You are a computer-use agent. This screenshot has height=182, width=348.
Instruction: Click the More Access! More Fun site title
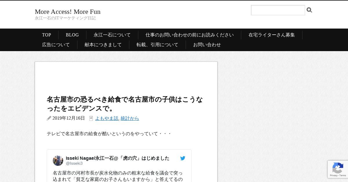[x=68, y=12]
